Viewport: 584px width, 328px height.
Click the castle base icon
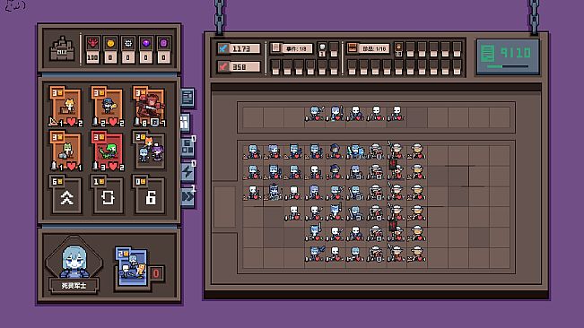pos(62,48)
